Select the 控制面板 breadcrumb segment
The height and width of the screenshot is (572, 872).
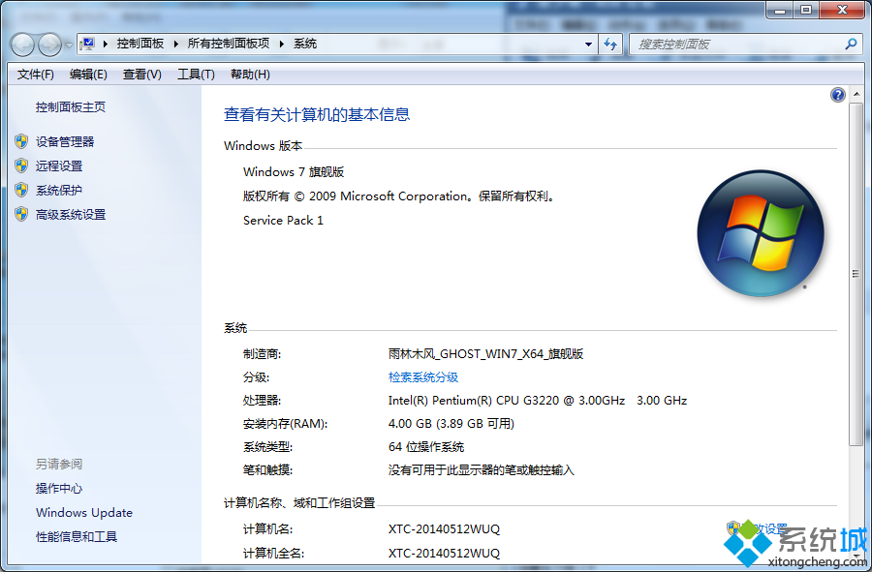(x=140, y=44)
